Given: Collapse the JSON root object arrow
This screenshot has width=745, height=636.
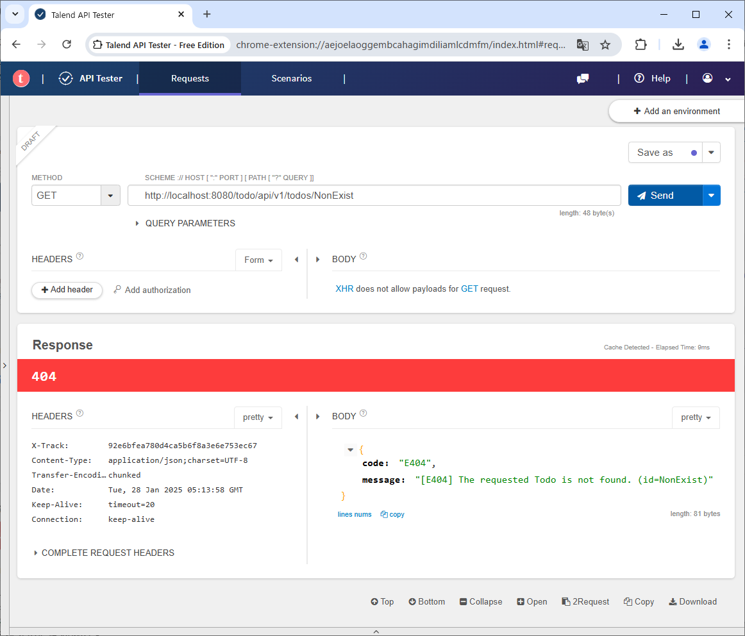Looking at the screenshot, I should click(350, 449).
